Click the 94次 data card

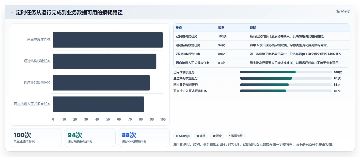90,138
